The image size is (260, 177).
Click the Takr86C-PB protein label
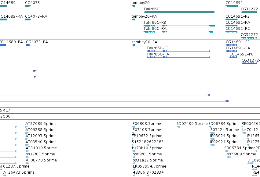point(158,48)
